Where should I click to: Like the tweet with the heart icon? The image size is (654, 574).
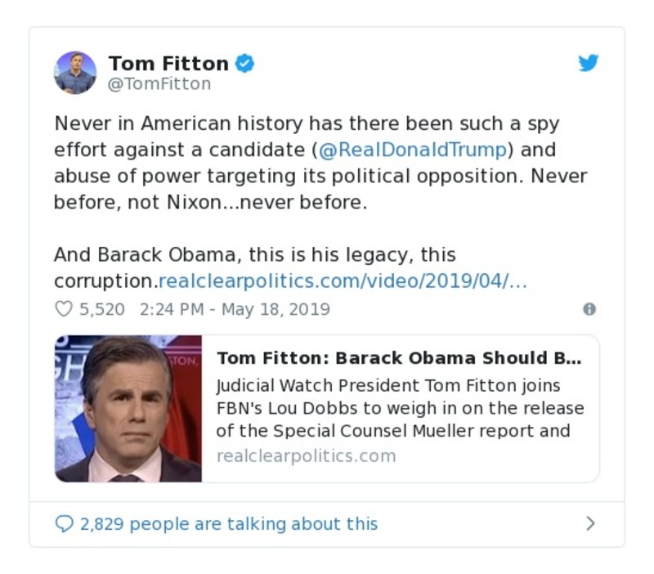(x=64, y=309)
